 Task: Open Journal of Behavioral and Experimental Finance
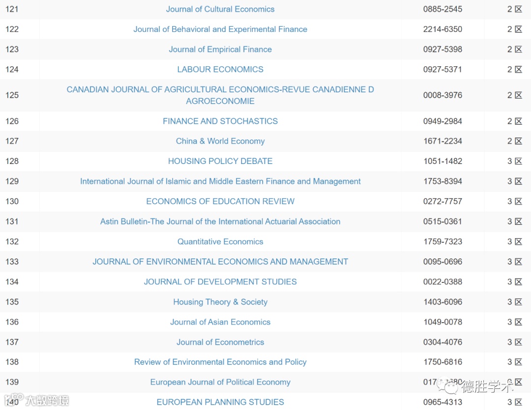click(220, 29)
